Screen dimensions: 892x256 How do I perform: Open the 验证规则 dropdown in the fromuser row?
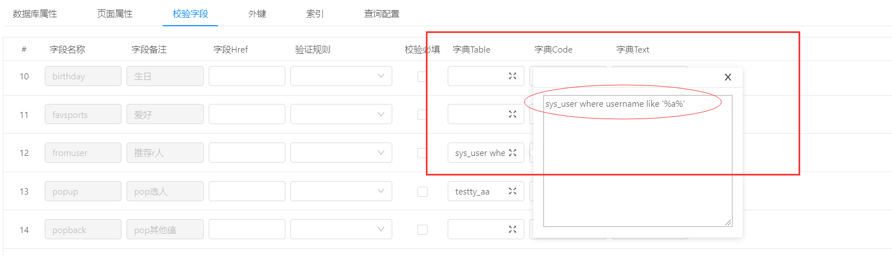tap(341, 153)
